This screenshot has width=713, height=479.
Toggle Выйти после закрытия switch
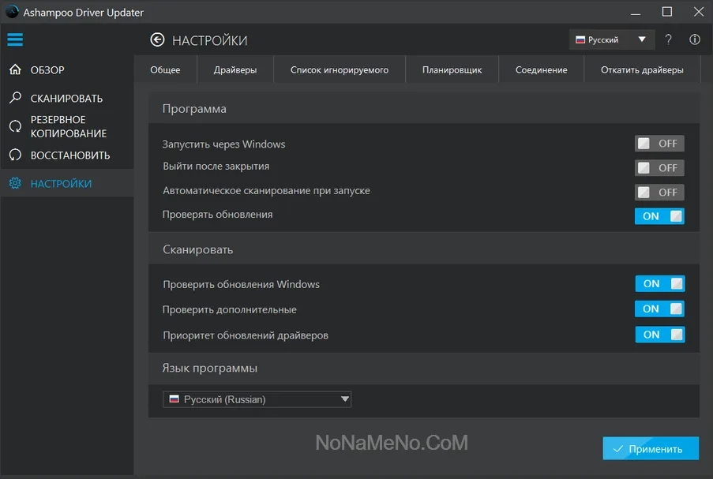tap(659, 168)
